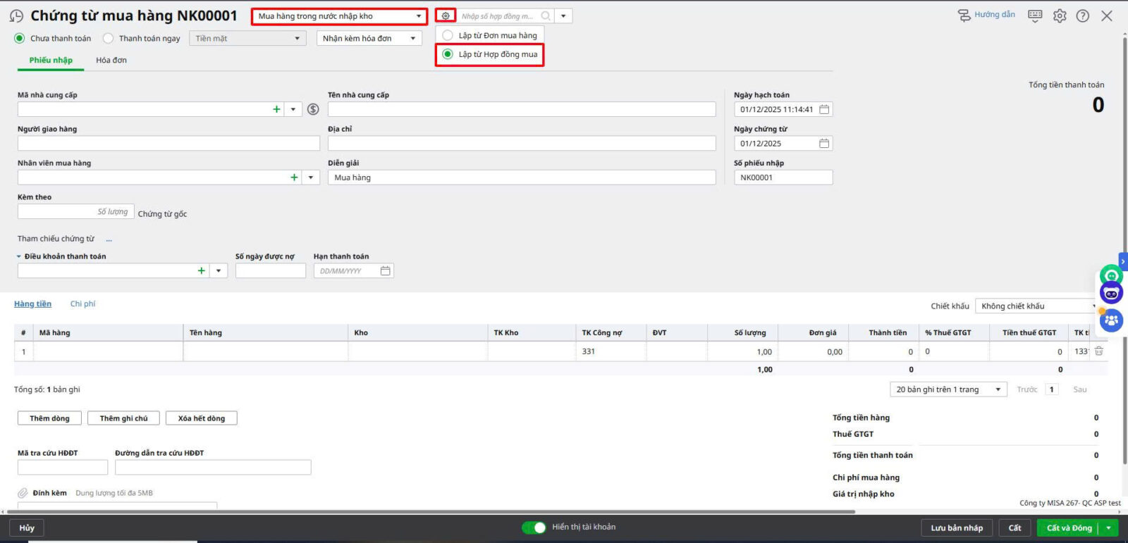Toggle Hiển thị tài khoản switch

534,527
